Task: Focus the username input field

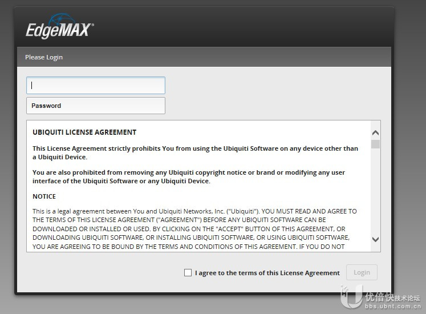Action: coord(96,86)
